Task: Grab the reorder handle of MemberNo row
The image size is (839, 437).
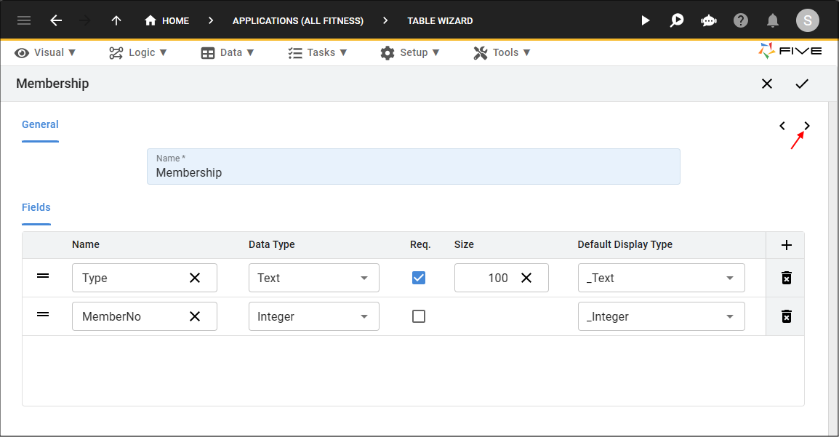Action: 43,315
